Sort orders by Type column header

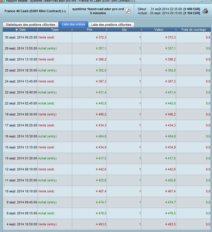click(x=55, y=30)
